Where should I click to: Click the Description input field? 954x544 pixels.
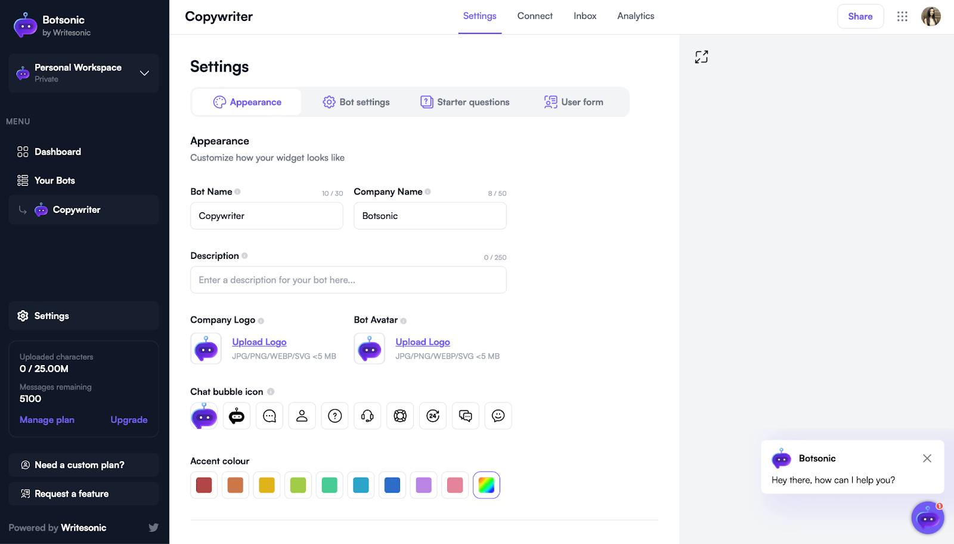pos(348,280)
